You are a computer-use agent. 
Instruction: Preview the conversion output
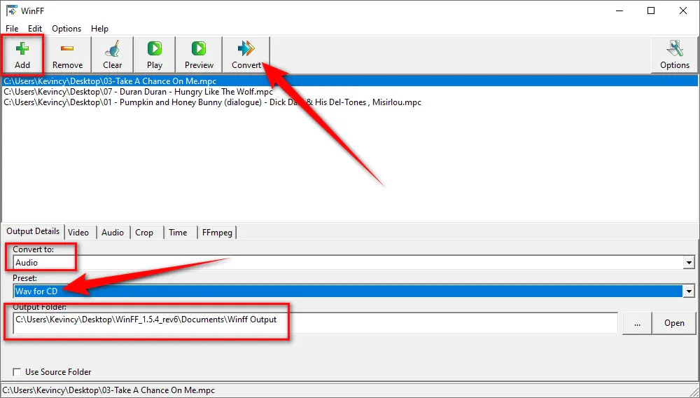[x=199, y=55]
